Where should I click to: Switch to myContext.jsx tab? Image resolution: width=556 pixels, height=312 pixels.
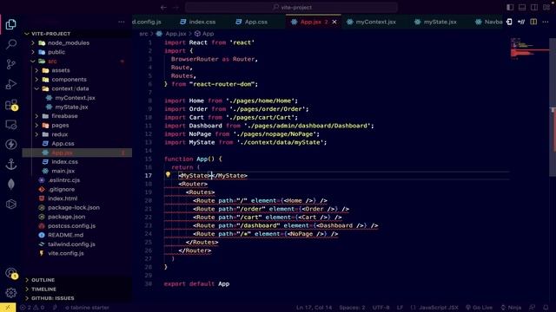point(371,22)
